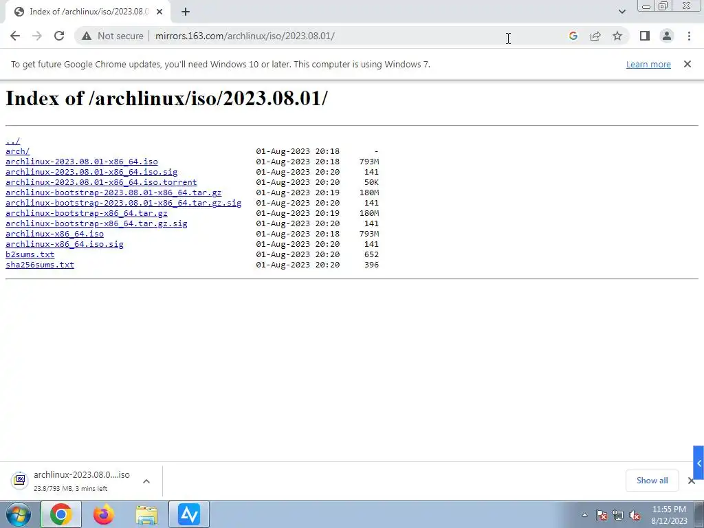Viewport: 704px width, 528px height.
Task: Share this page via share icon
Action: [595, 36]
